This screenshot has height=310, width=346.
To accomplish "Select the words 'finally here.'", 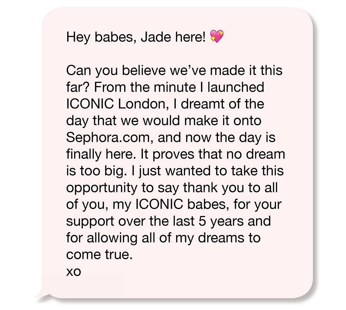I will click(101, 154).
